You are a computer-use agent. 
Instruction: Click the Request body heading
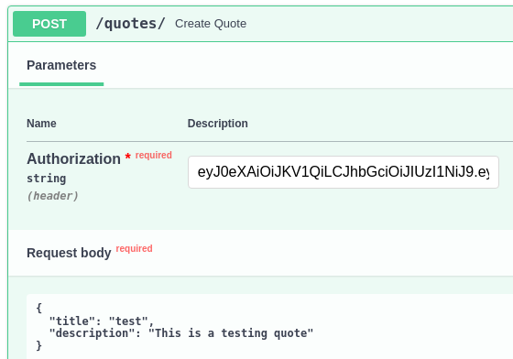69,253
